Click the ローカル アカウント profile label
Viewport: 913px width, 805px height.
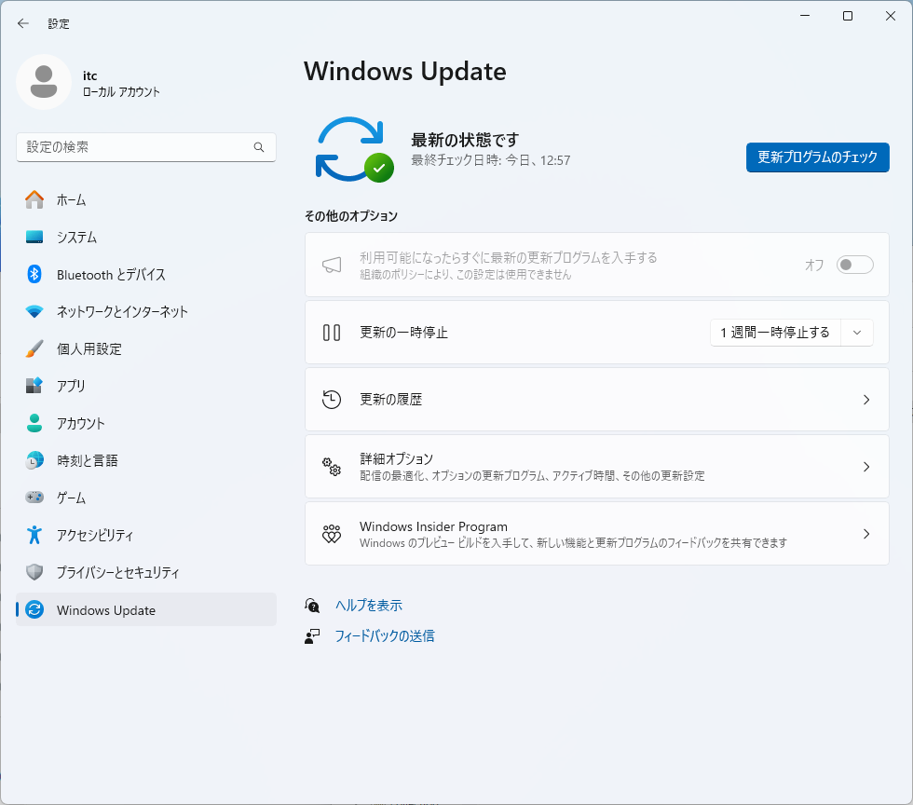click(121, 92)
